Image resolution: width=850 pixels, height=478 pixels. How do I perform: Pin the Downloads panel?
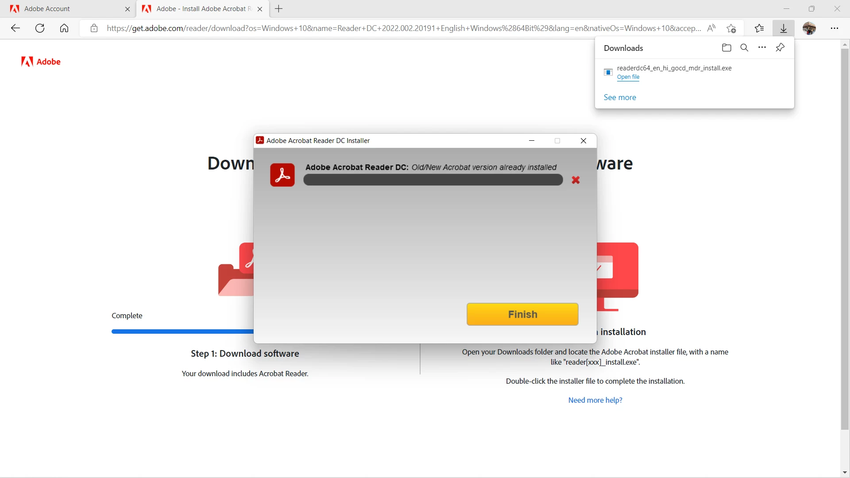click(780, 48)
